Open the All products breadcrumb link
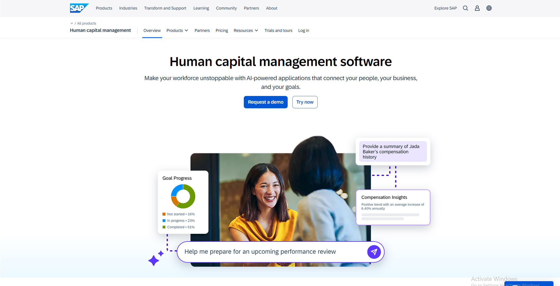560x286 pixels. 86,23
